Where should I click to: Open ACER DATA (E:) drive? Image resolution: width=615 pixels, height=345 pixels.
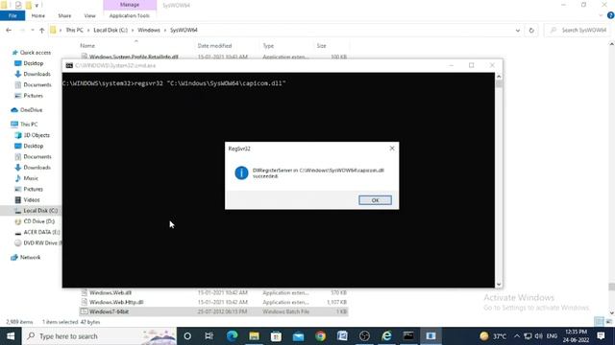click(x=41, y=232)
